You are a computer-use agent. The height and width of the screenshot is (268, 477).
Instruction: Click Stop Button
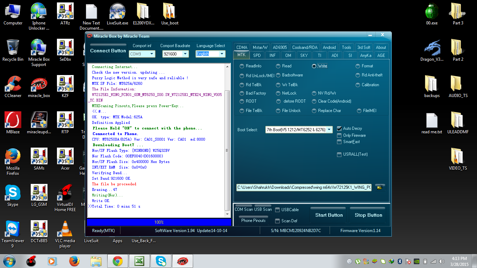368,215
